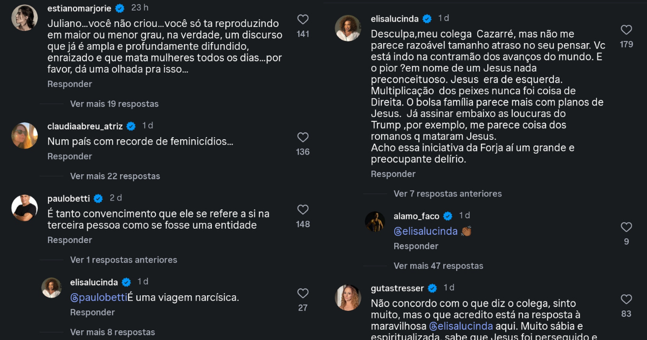Click Responder under alamo_faco's reply
The height and width of the screenshot is (340, 647).
click(416, 246)
